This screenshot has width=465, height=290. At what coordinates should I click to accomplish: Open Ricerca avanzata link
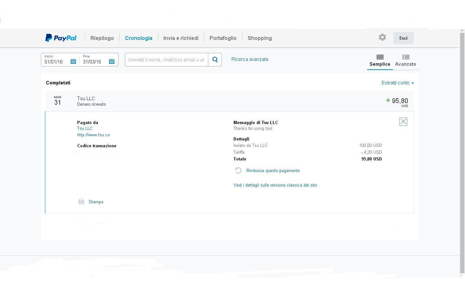(250, 59)
